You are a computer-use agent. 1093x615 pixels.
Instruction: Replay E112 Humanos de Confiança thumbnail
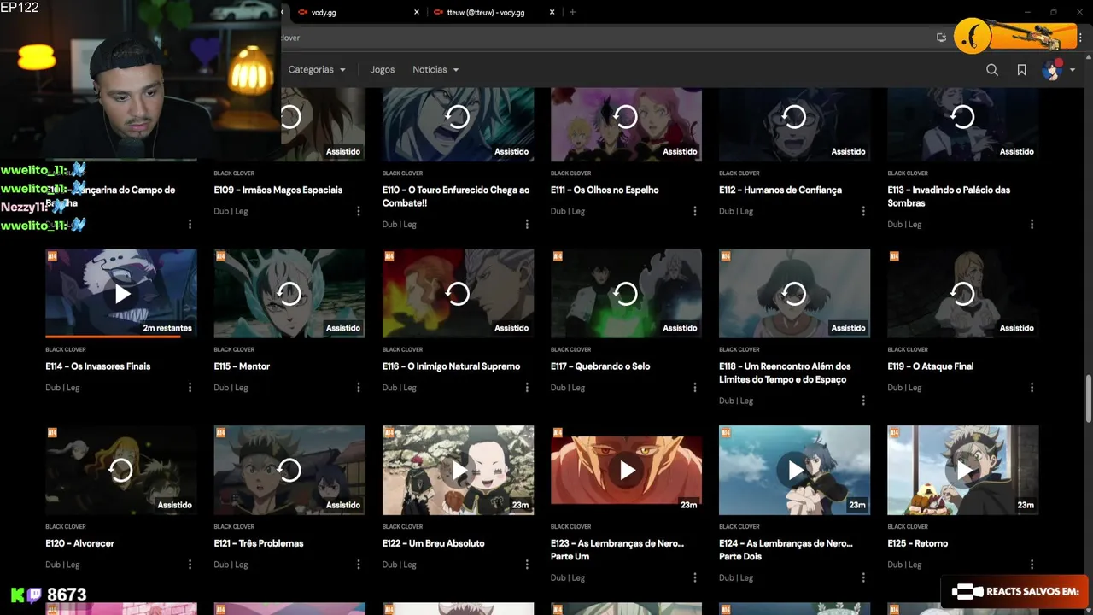[794, 117]
